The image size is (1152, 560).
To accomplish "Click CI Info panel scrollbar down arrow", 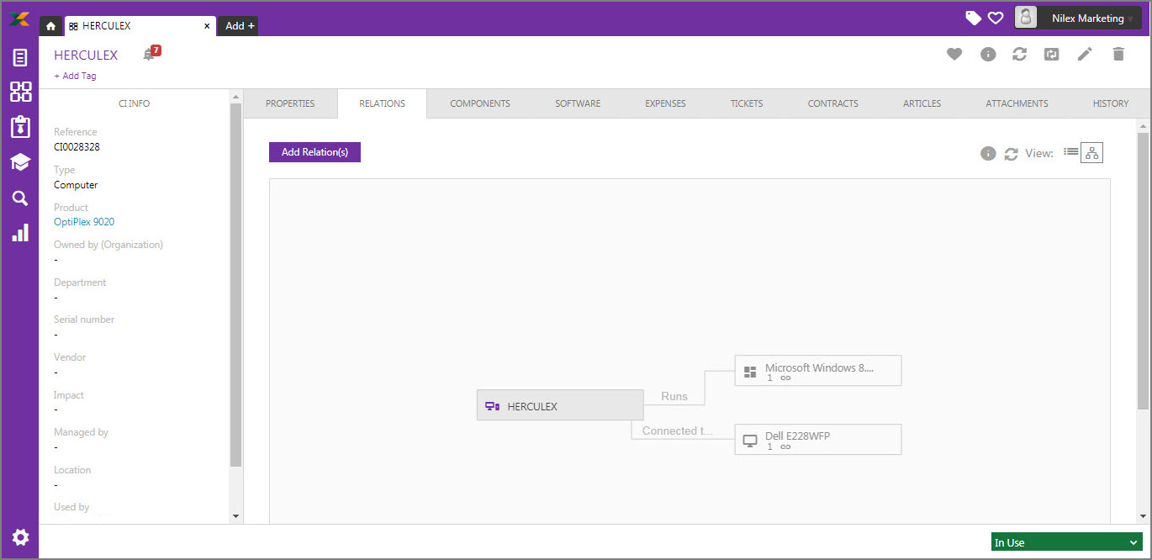I will click(x=235, y=515).
